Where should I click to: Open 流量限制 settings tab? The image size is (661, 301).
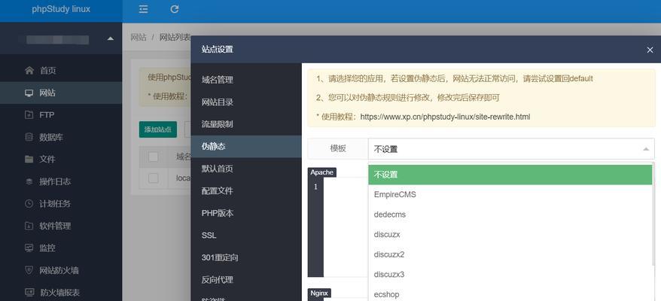(x=246, y=124)
